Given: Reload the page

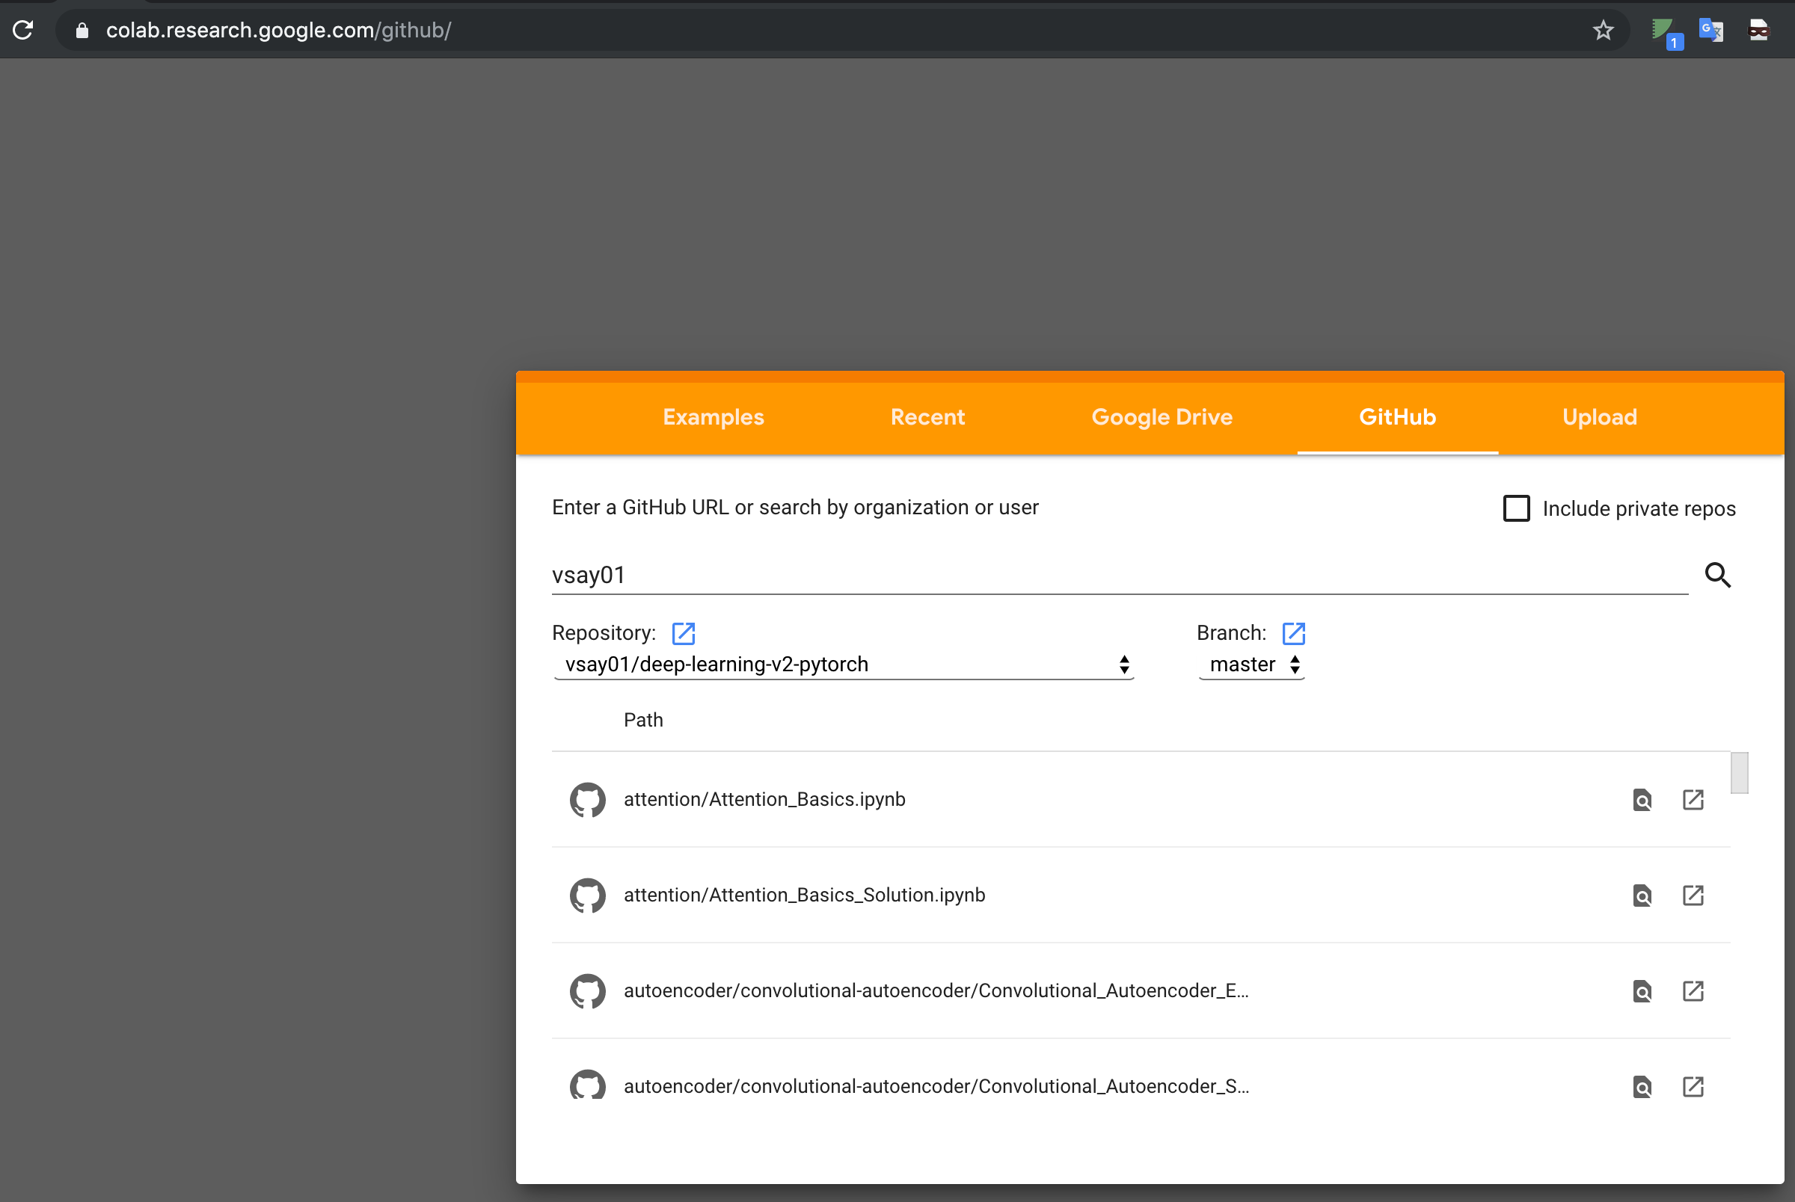Looking at the screenshot, I should 23,31.
